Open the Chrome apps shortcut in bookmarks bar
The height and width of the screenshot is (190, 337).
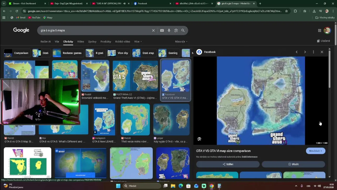pyautogui.click(x=4, y=18)
